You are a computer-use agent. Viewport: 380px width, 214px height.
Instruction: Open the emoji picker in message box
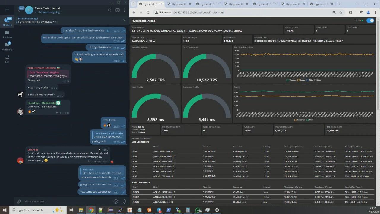[116, 202]
